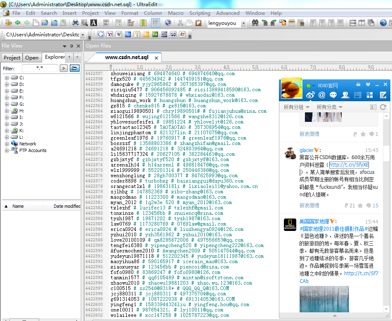Screen dimensions: 392x321
Task: Click the glacier username link
Action: [x=307, y=150]
